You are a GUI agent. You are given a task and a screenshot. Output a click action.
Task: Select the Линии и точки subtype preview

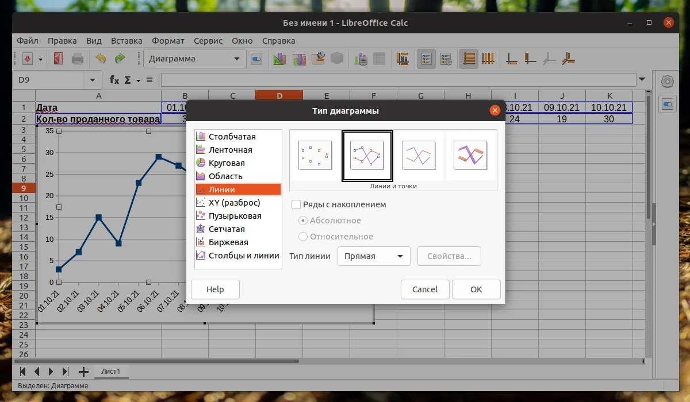[367, 155]
